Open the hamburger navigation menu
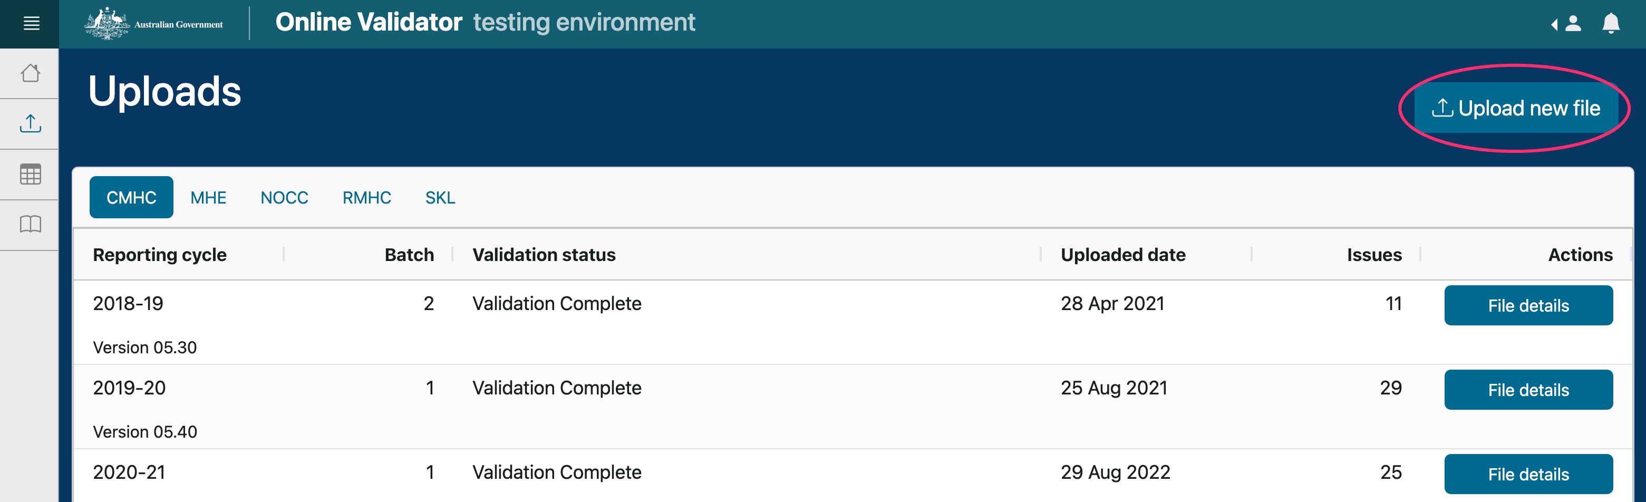Image resolution: width=1646 pixels, height=502 pixels. coord(31,24)
